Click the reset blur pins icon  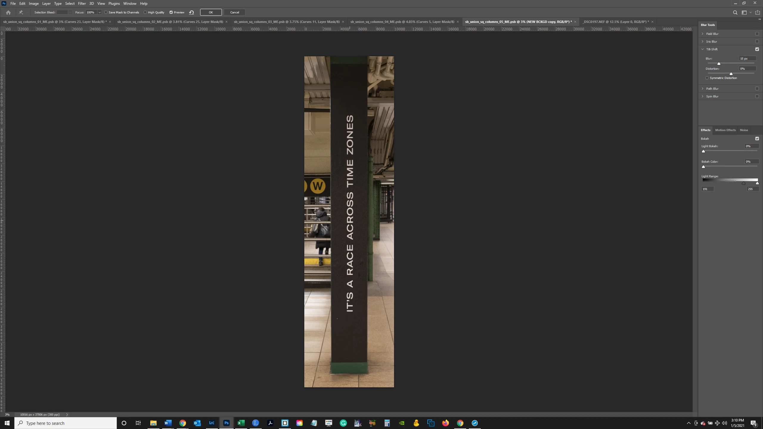click(192, 13)
